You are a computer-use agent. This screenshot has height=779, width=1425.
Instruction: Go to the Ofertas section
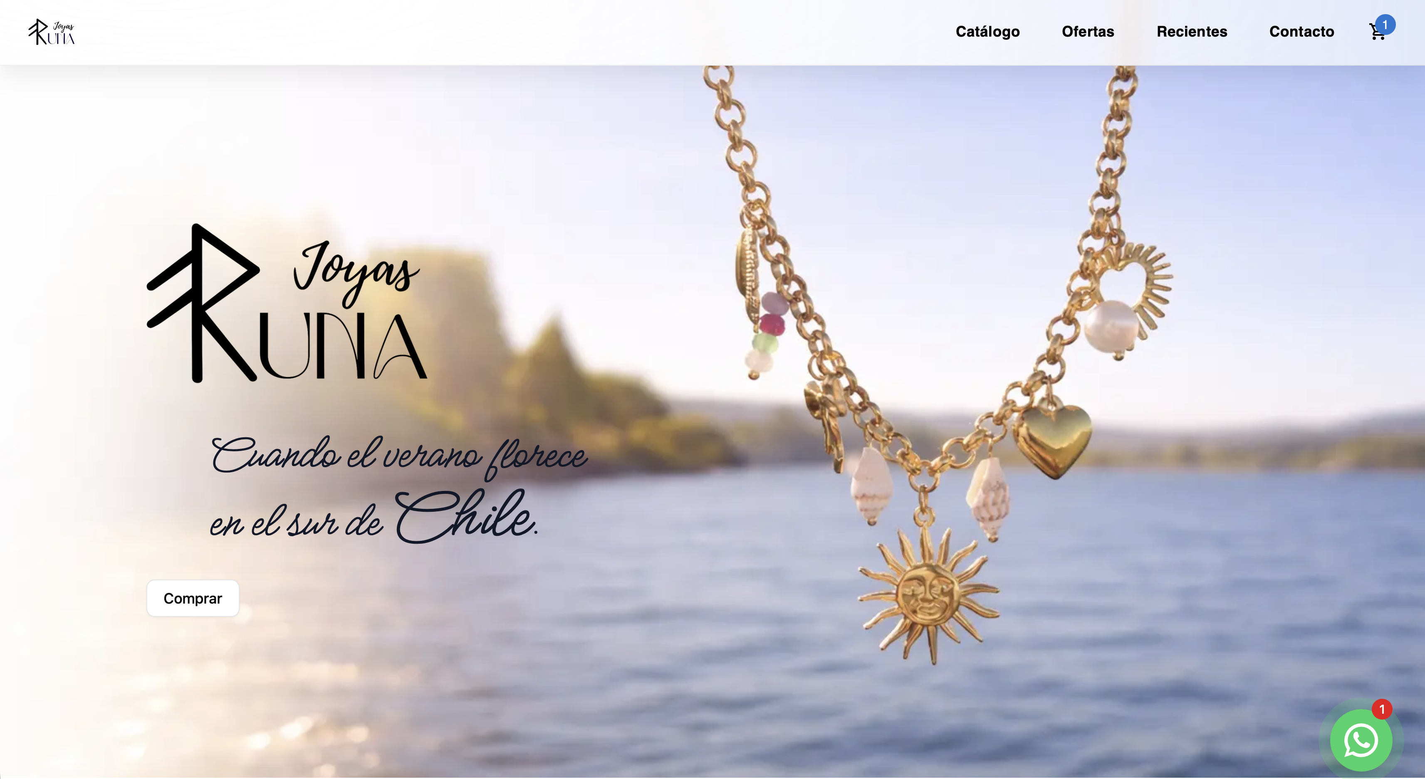click(x=1088, y=32)
